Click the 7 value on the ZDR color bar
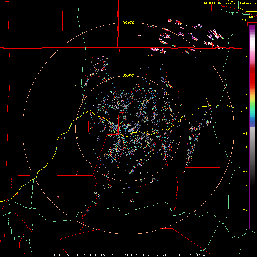 (x=246, y=32)
